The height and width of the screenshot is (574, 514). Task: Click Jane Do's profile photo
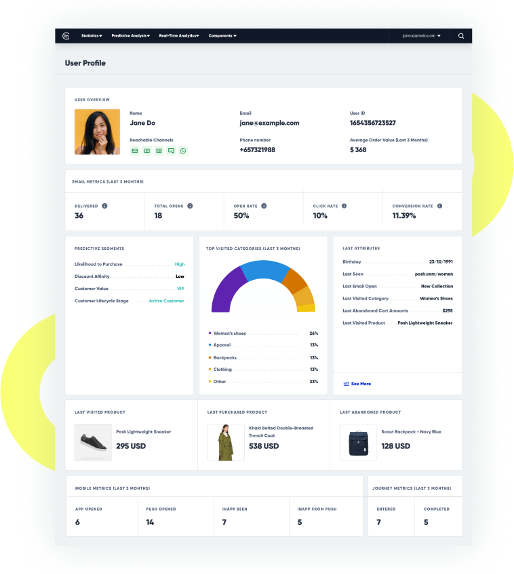tap(97, 132)
